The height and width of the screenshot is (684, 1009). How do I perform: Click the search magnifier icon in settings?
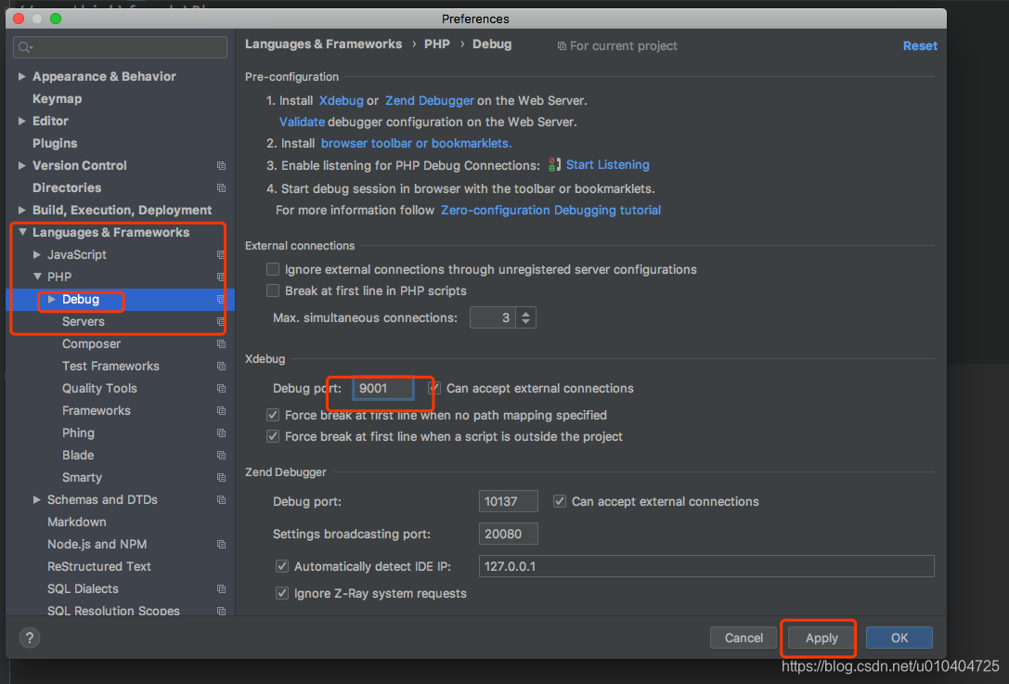coord(25,47)
